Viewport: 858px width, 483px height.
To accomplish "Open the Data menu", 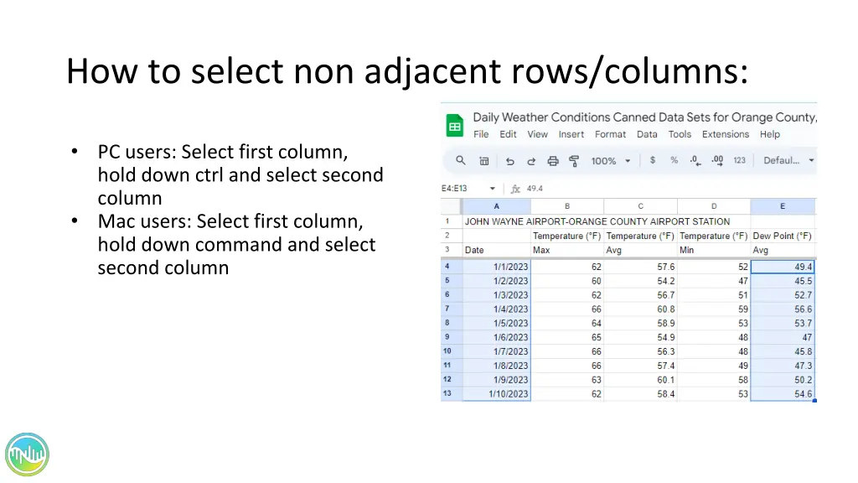I will point(647,134).
